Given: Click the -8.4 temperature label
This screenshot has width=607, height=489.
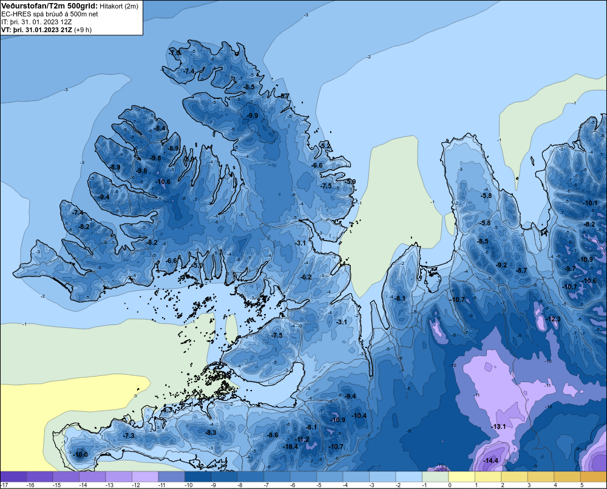Looking at the screenshot, I should pyautogui.click(x=160, y=128).
